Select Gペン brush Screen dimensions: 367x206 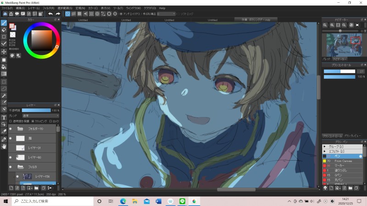pos(343,175)
